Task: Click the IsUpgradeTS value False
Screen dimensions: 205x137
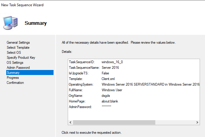Action: pos(105,73)
